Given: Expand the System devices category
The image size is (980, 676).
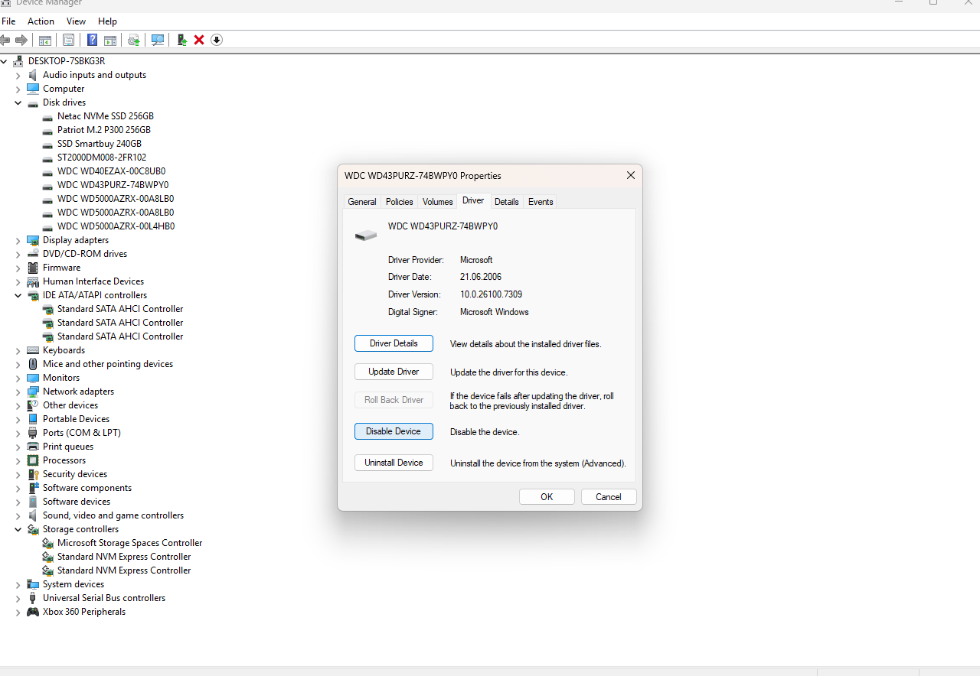Looking at the screenshot, I should 18,584.
